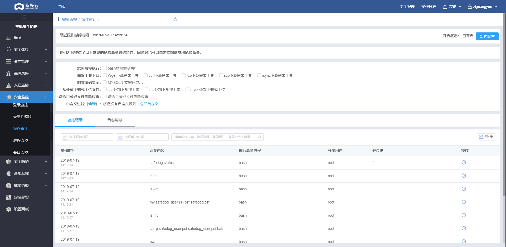Click the refresh icon beside breadcrumb
The width and height of the screenshot is (506, 247).
(175, 19)
